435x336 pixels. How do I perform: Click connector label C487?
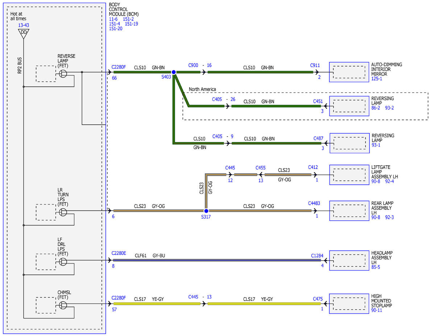[318, 138]
